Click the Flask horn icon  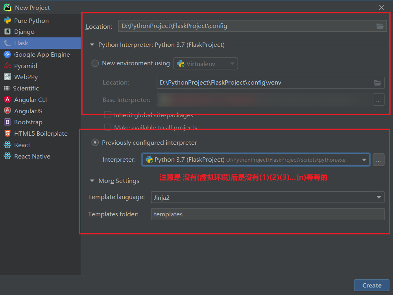pos(7,43)
